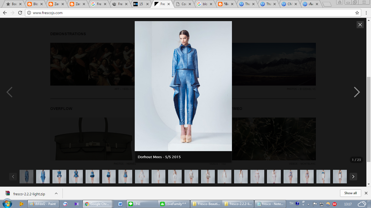This screenshot has width=371, height=208.
Task: Click the TH language indicator
Action: (x=291, y=204)
